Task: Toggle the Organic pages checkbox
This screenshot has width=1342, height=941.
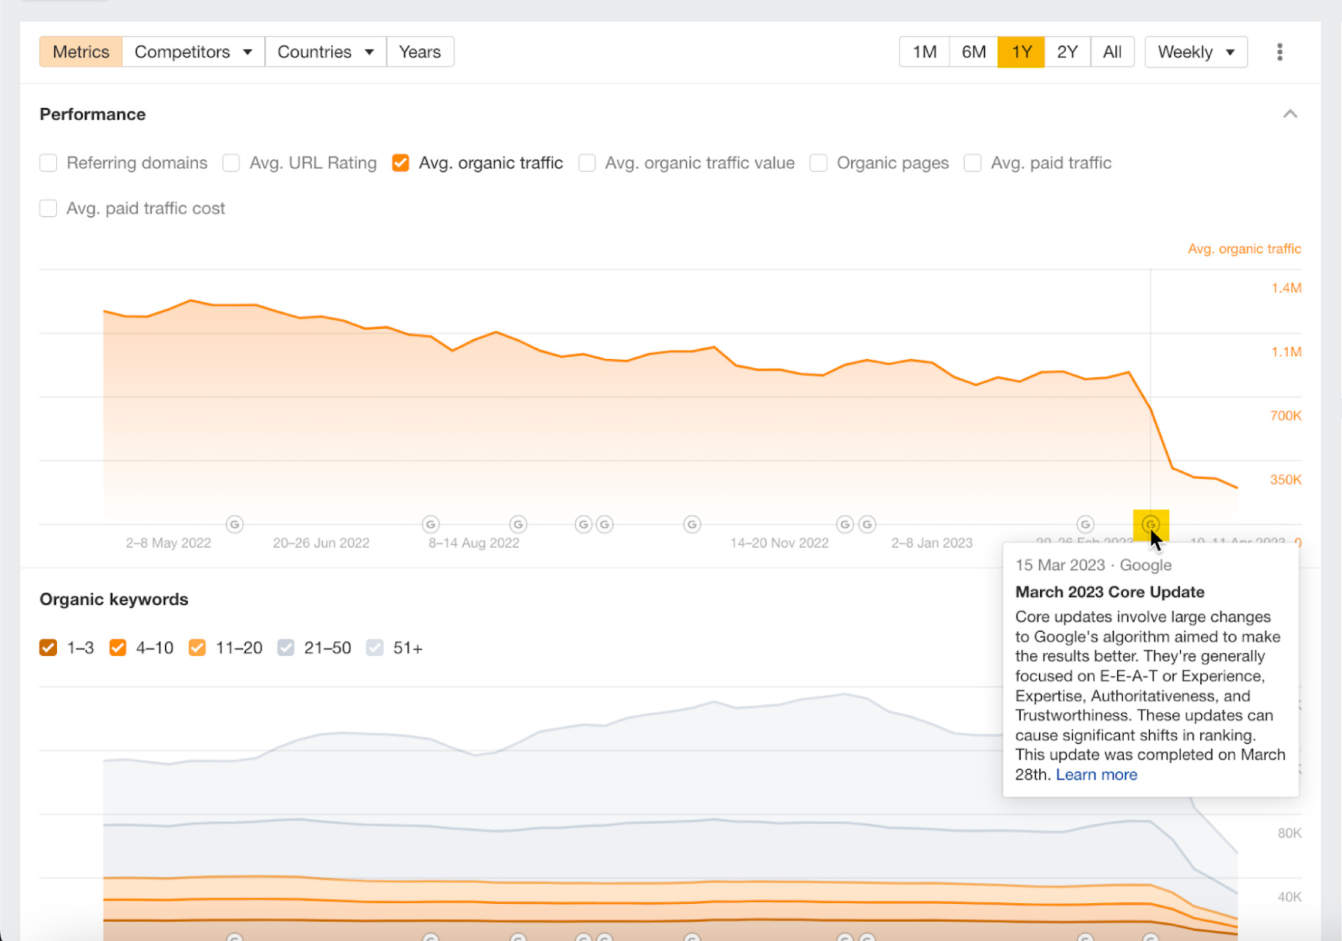Action: [821, 163]
